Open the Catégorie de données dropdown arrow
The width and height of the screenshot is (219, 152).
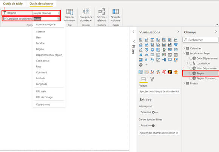[59, 19]
